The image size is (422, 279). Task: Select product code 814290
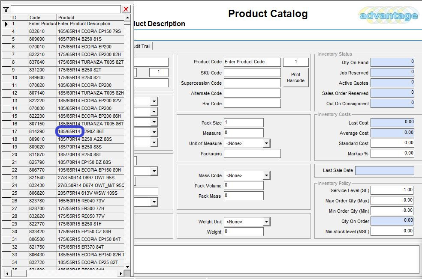(42, 131)
